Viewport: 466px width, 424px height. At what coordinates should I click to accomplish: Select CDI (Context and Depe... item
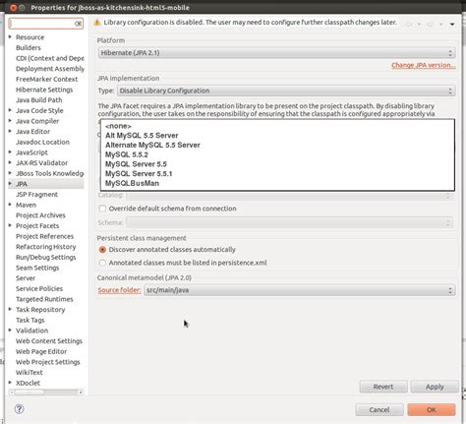click(50, 58)
